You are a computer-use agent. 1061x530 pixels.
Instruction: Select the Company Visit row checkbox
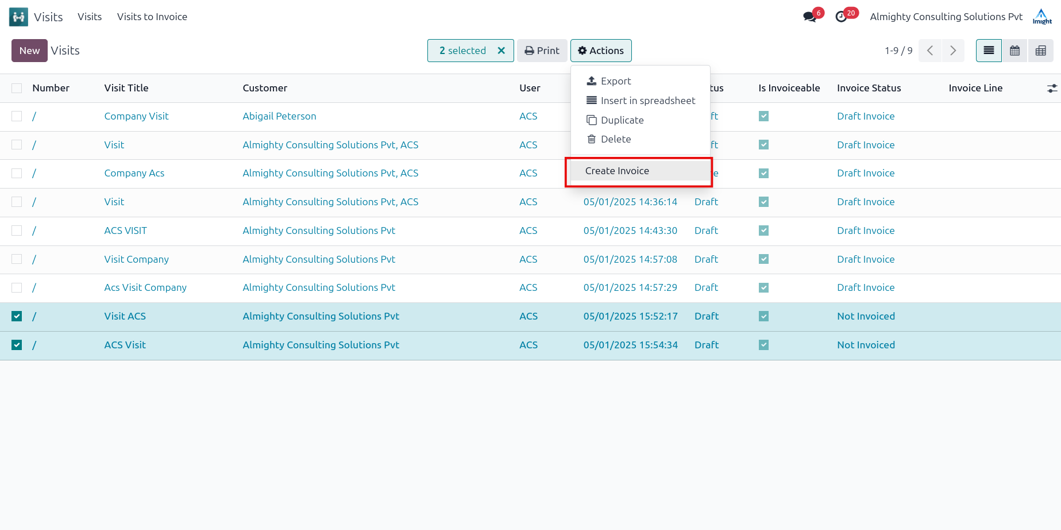coord(17,116)
